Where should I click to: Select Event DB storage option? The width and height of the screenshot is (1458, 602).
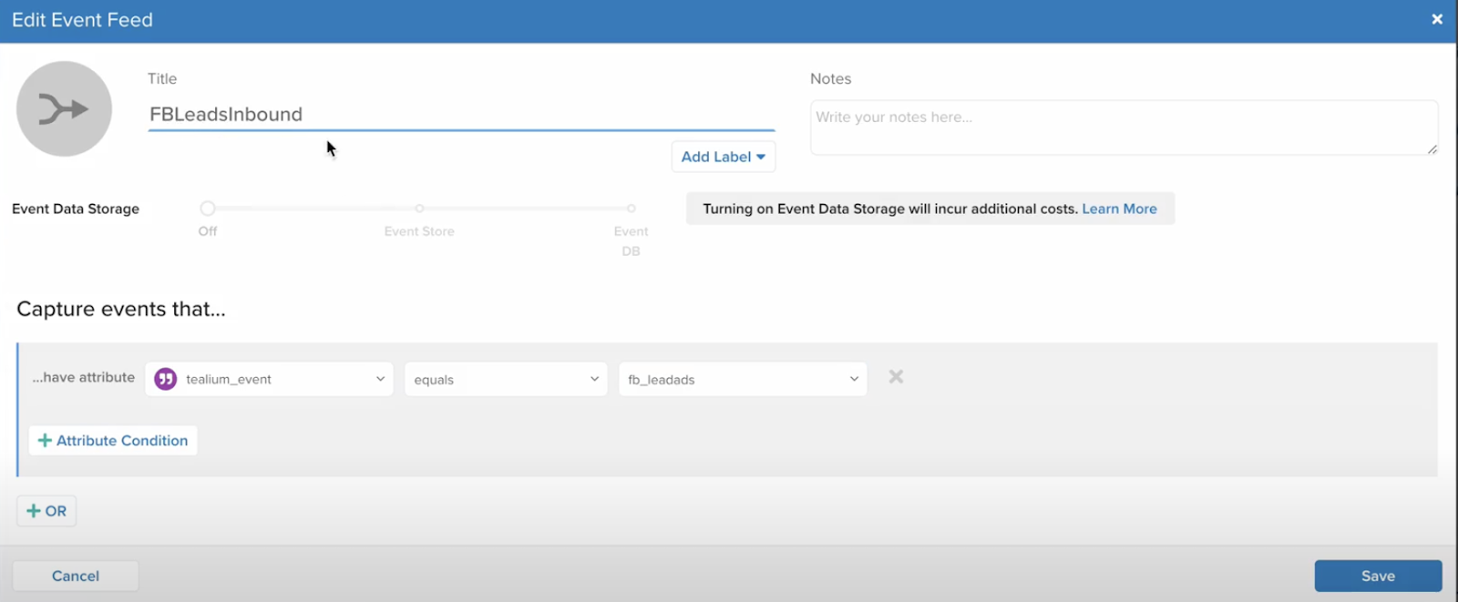[x=631, y=209]
